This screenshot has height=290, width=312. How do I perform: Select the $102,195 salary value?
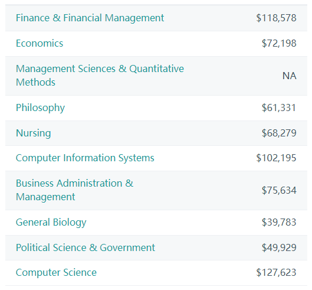pos(276,158)
